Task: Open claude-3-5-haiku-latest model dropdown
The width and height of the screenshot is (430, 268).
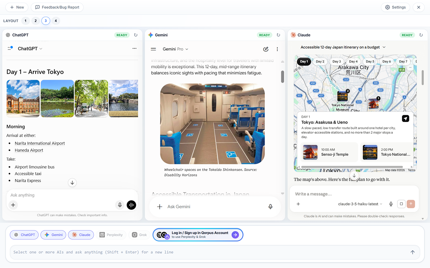Action: [360, 204]
